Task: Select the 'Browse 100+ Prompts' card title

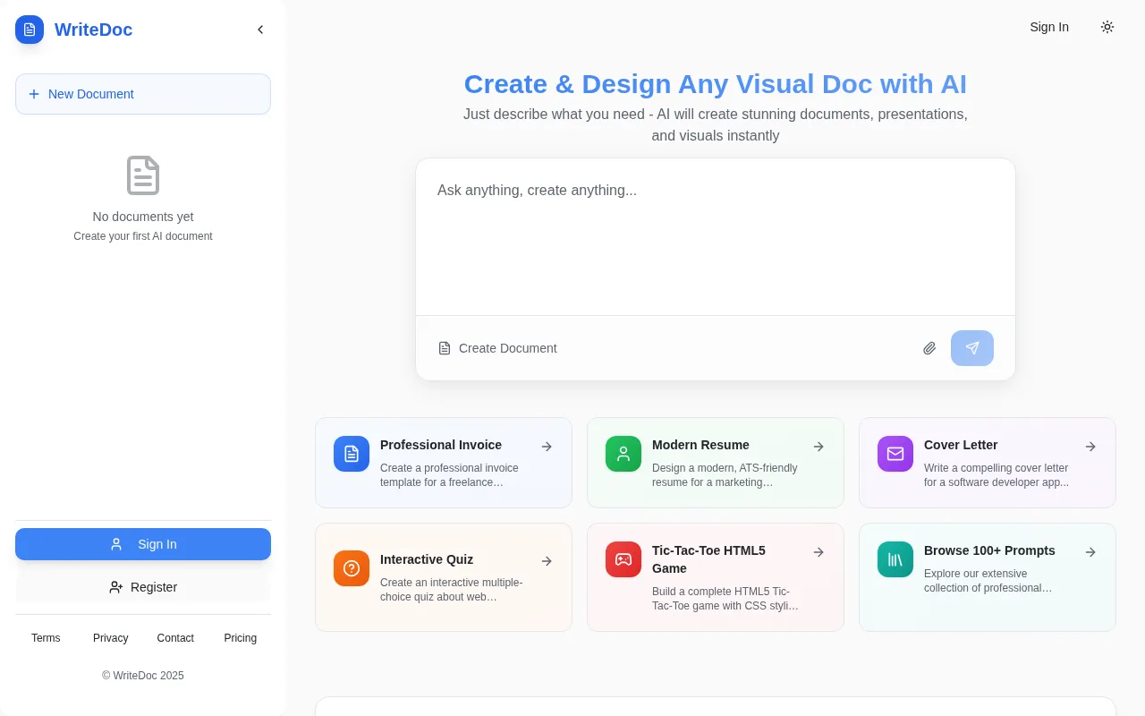Action: pyautogui.click(x=989, y=550)
